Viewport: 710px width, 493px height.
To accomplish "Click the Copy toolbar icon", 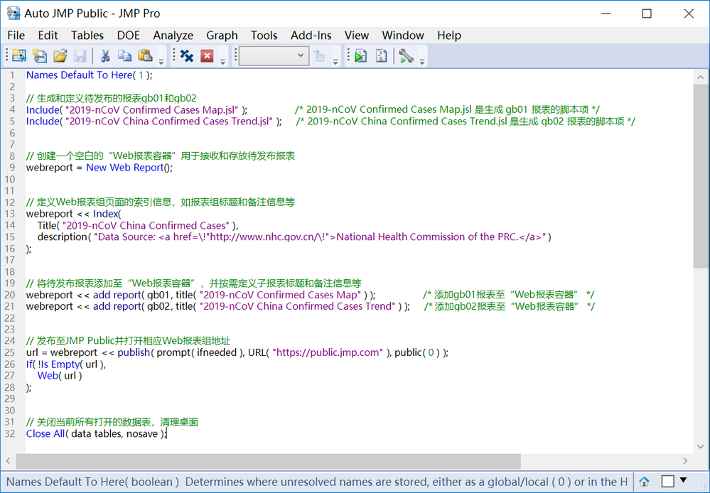I will (124, 55).
